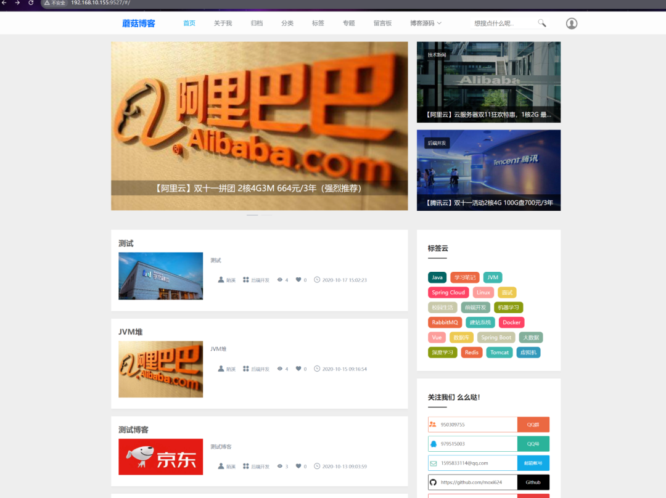
Task: Go to the 归档 page
Action: coord(257,23)
